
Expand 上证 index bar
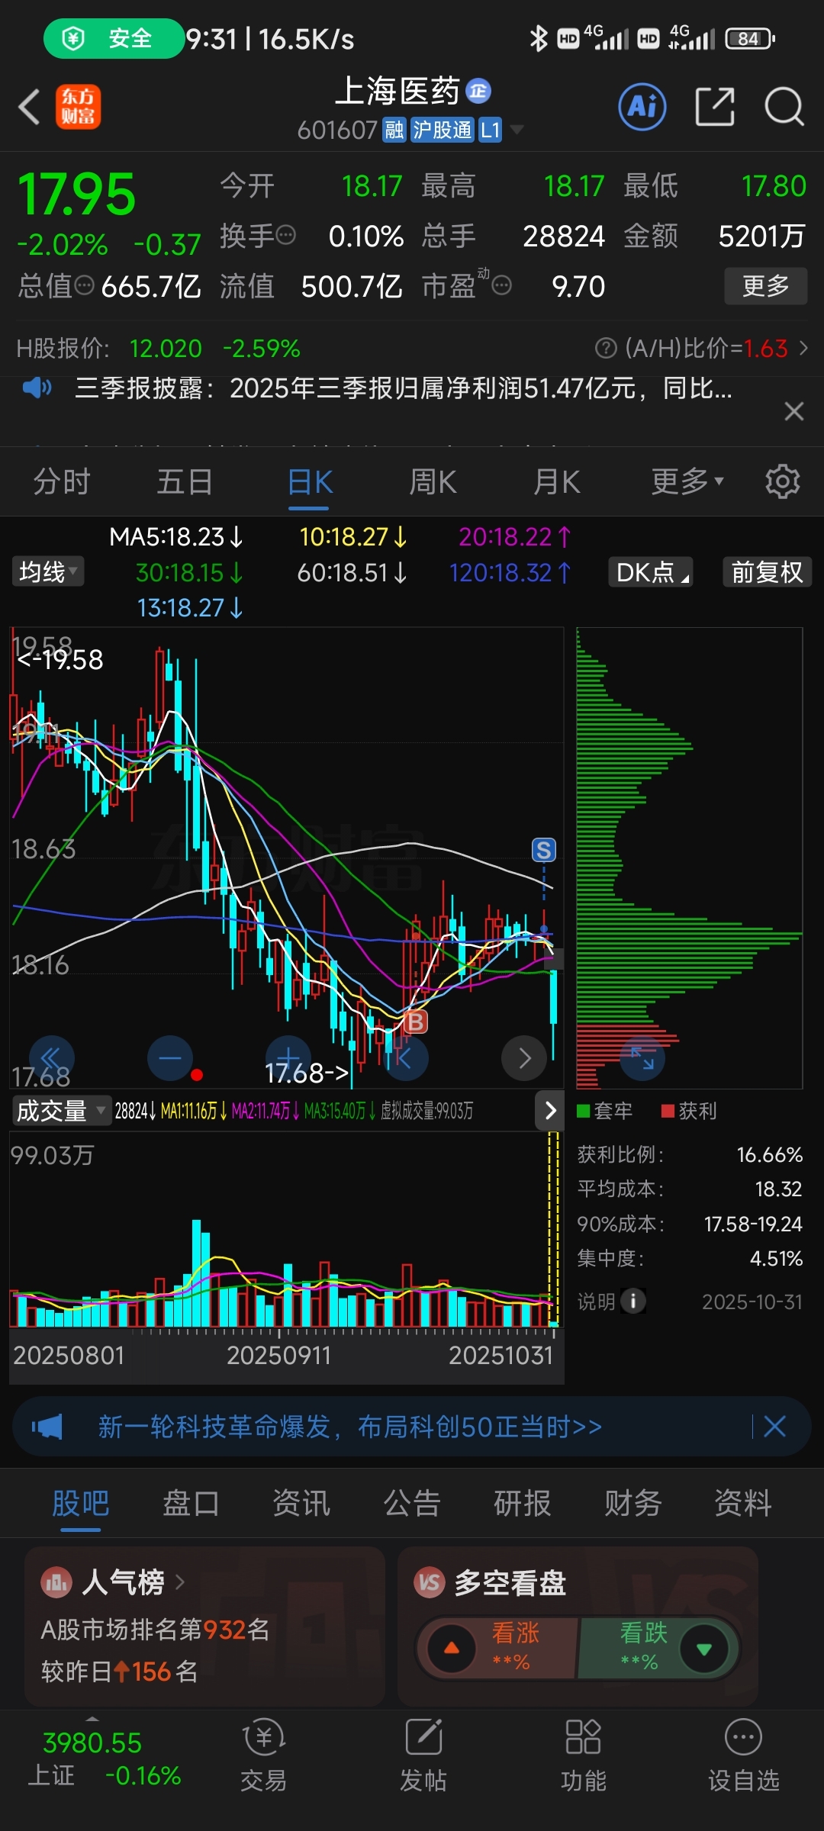click(92, 1719)
